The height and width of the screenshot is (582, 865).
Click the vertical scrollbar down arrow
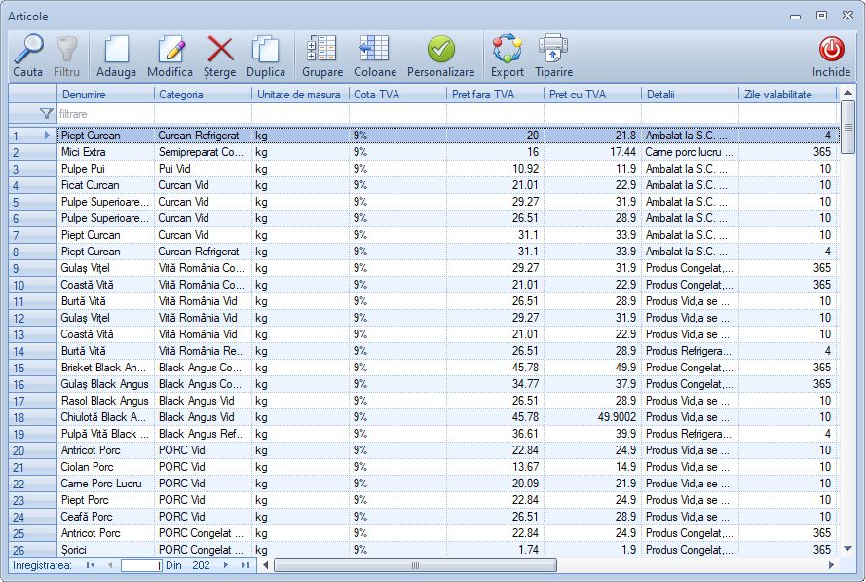click(847, 549)
